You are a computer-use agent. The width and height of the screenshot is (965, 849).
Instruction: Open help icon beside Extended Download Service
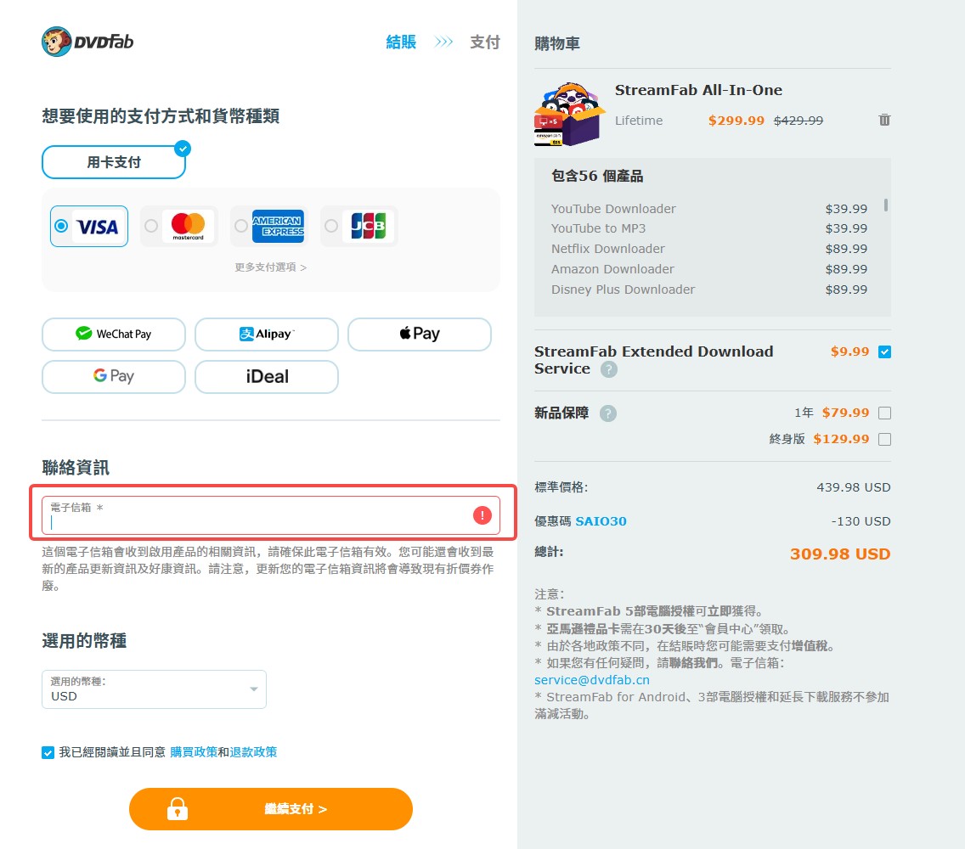tap(609, 370)
